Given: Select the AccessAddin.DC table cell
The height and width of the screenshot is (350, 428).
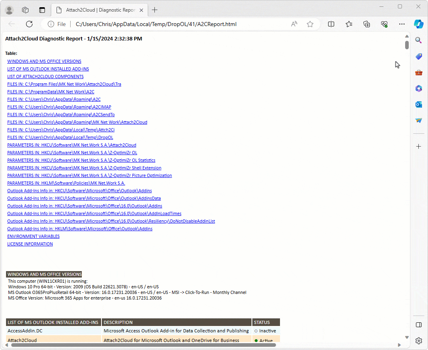Looking at the screenshot, I should [53, 331].
